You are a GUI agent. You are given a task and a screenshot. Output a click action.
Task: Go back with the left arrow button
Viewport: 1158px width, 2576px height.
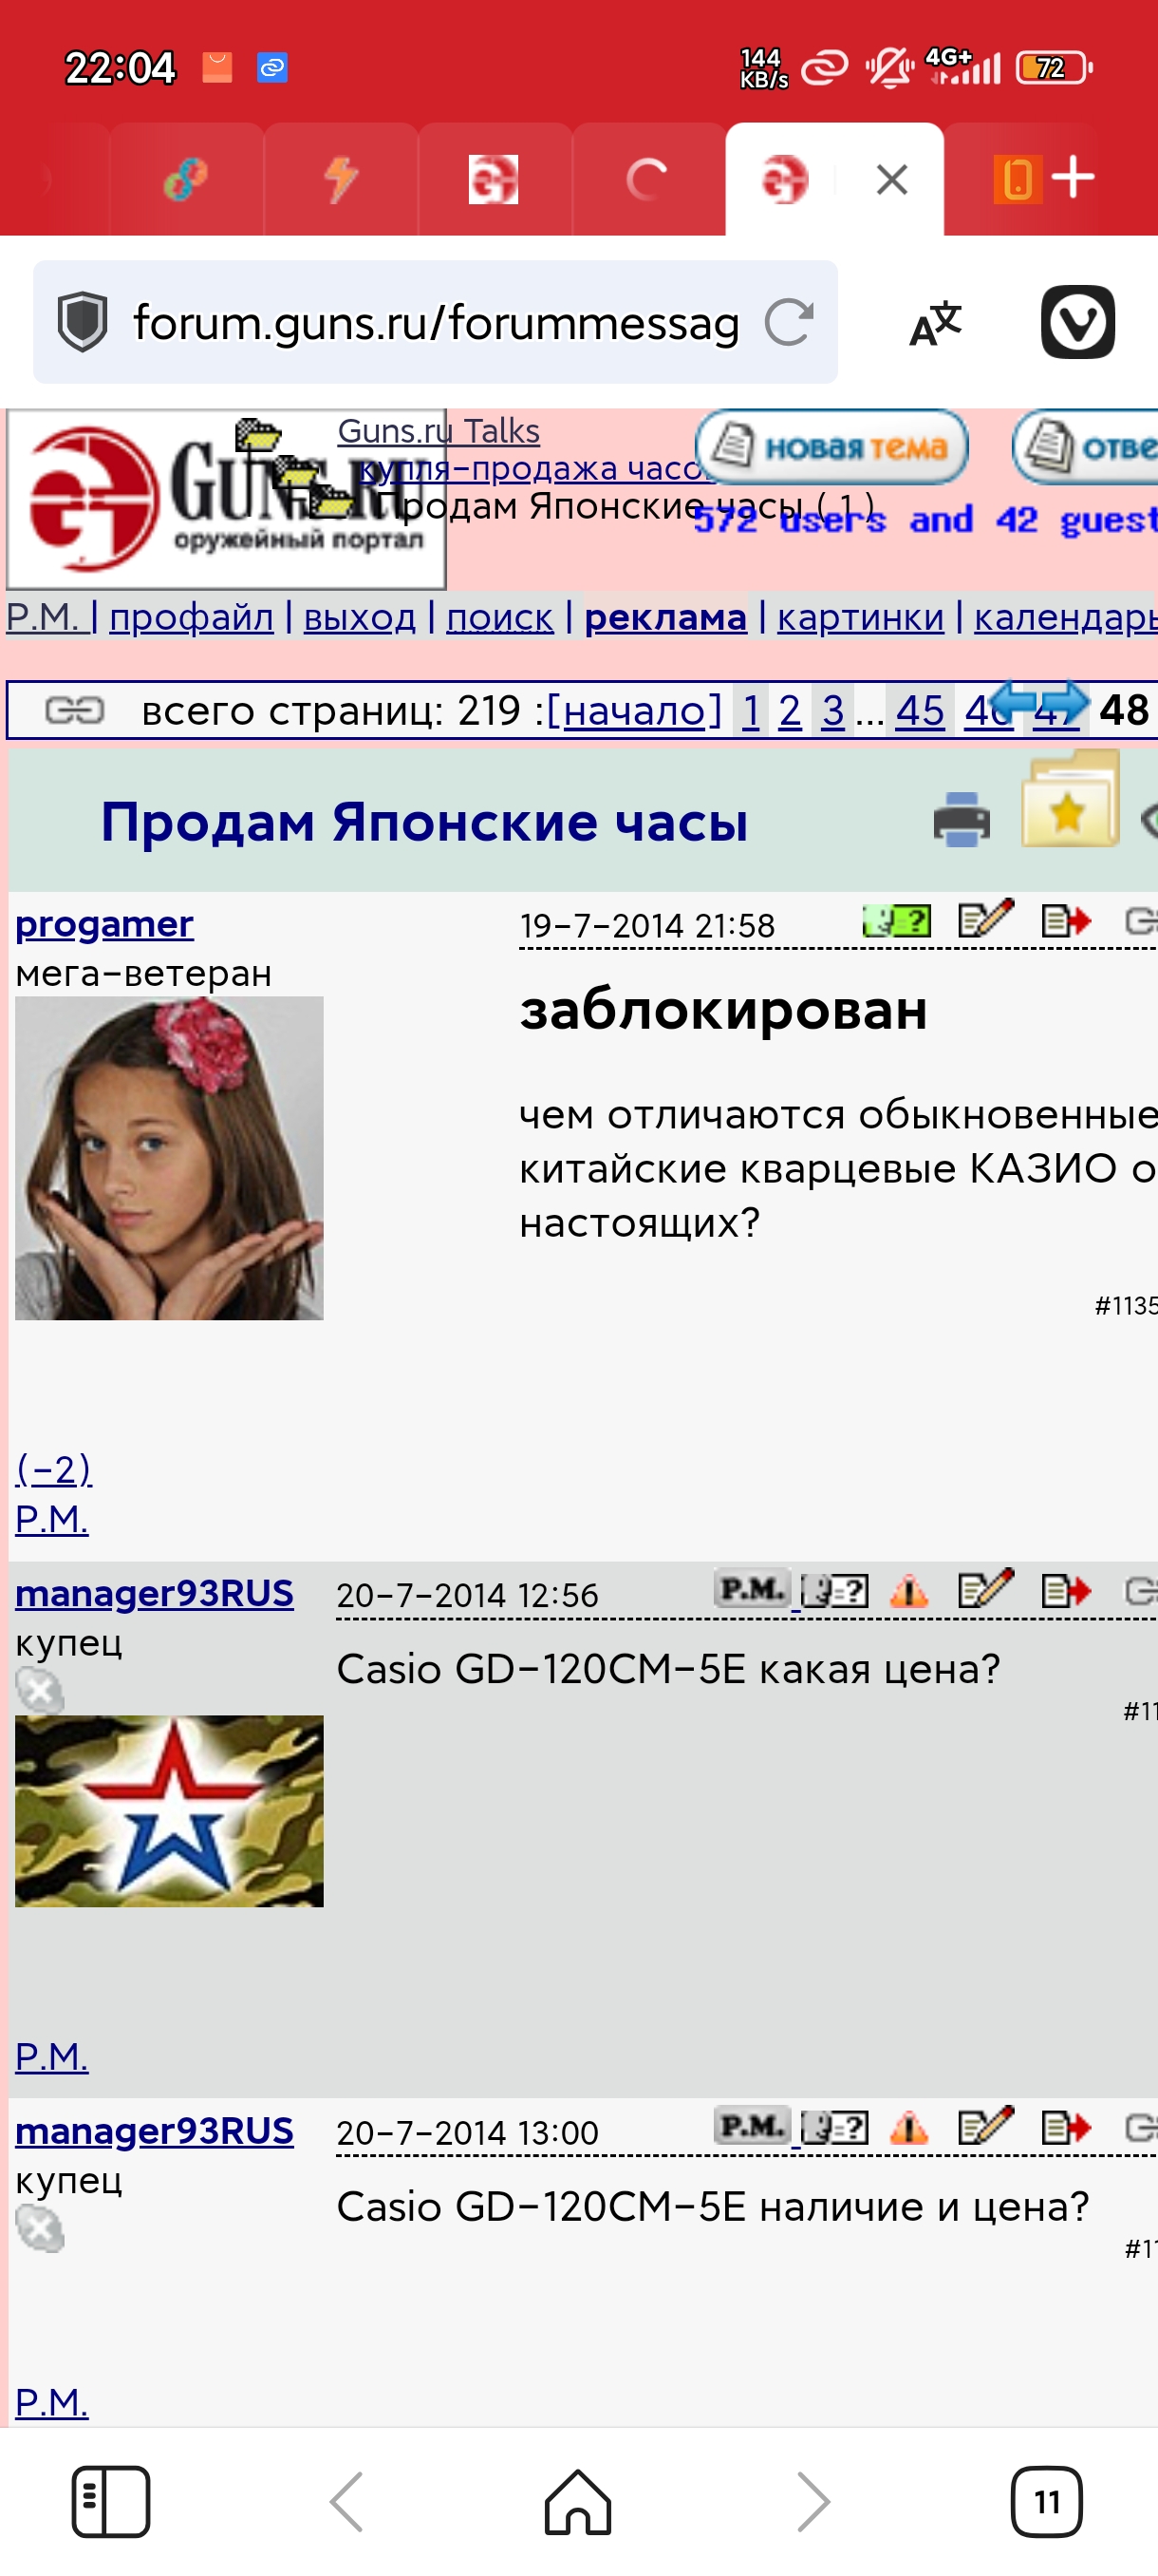(x=346, y=2501)
